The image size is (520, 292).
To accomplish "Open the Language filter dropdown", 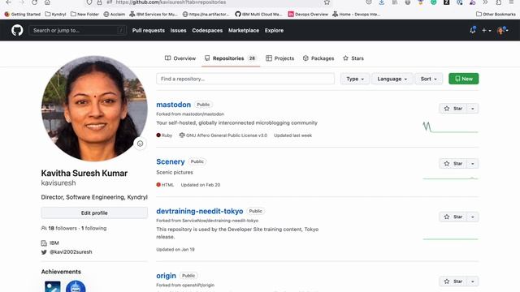I will click(x=392, y=79).
